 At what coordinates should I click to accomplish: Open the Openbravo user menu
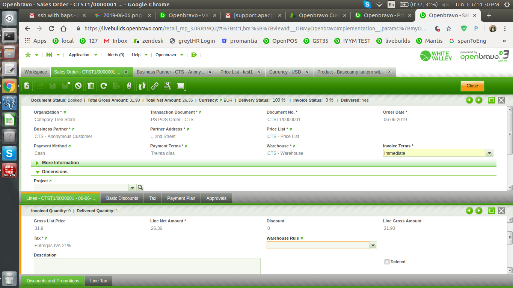point(169,55)
